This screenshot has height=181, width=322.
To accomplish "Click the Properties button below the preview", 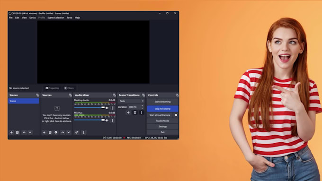I will pos(52,88).
